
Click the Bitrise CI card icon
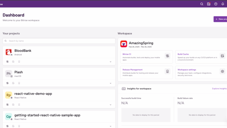tap(167, 56)
